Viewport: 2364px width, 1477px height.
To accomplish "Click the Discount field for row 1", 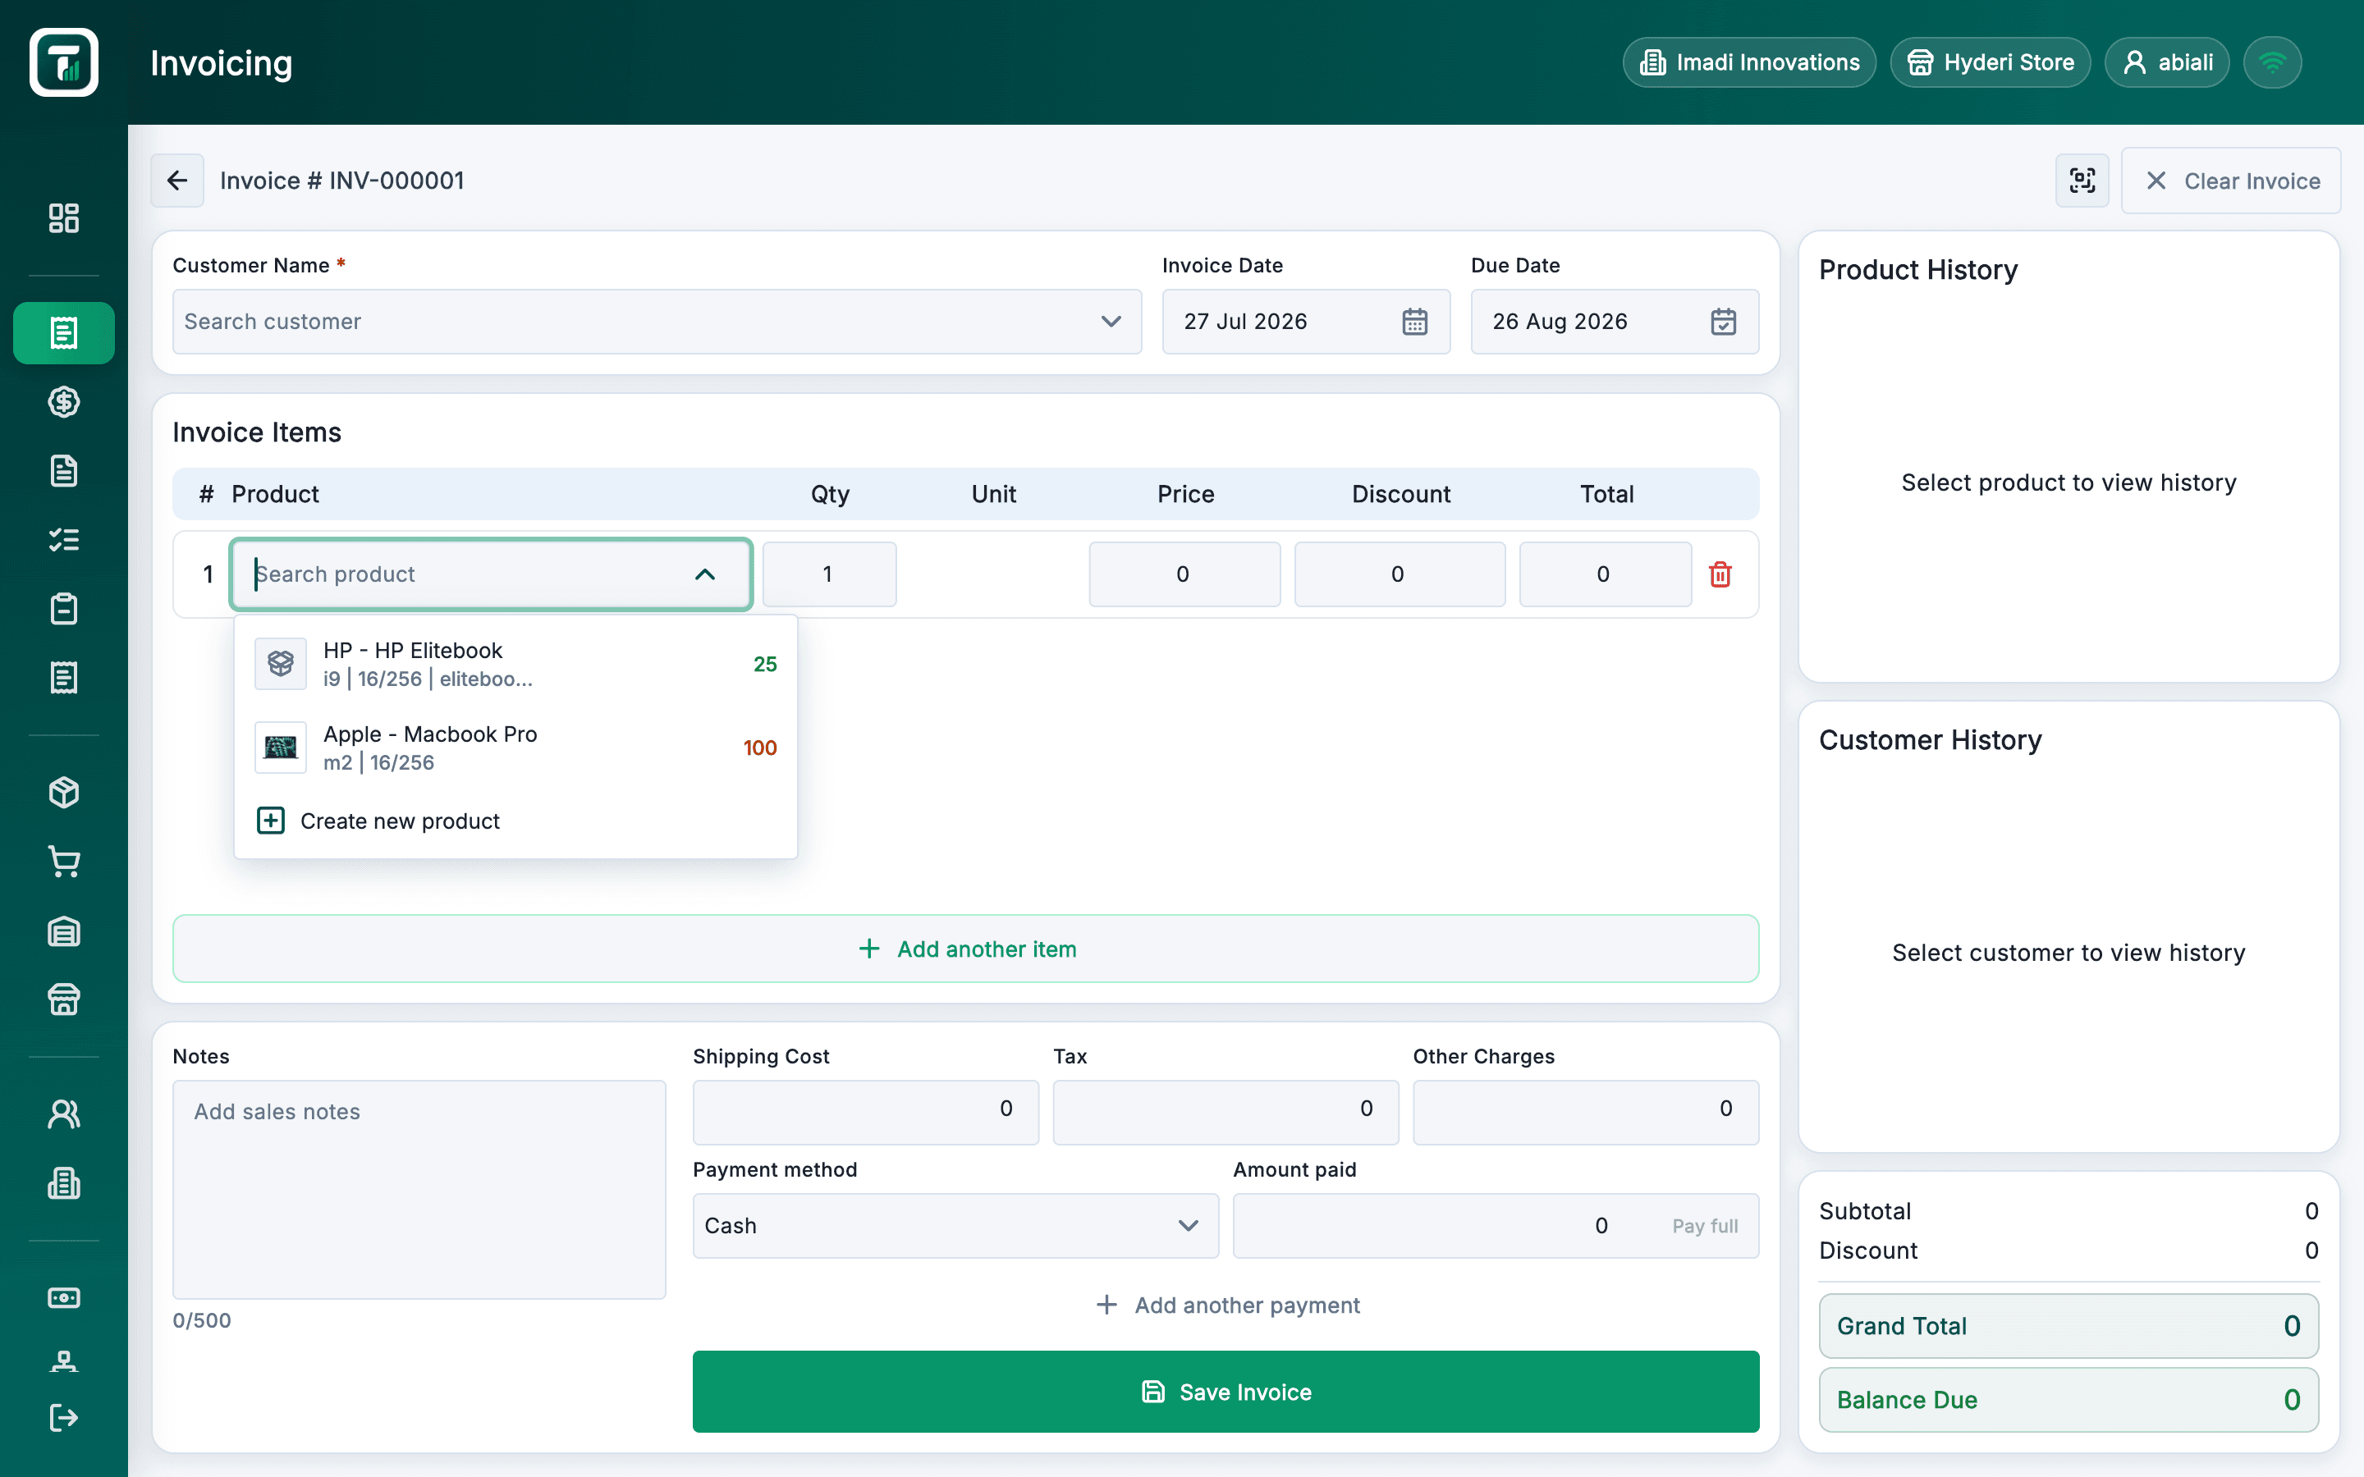I will [1399, 574].
